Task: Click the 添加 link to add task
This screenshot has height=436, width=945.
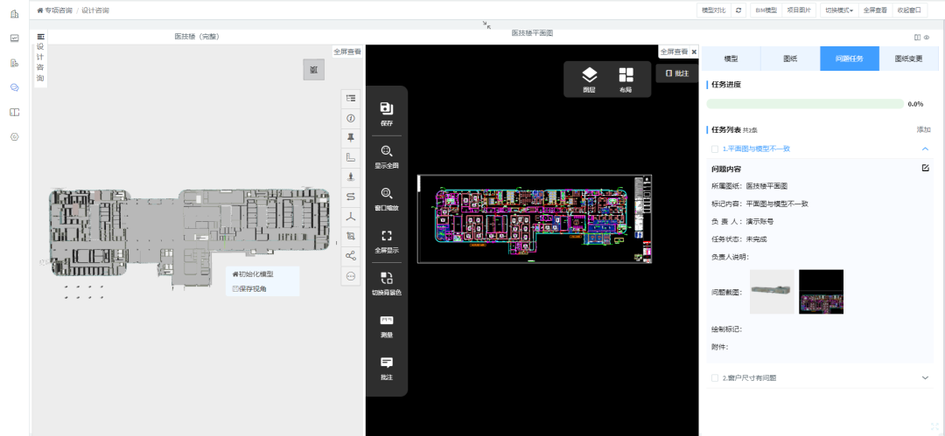Action: (923, 129)
